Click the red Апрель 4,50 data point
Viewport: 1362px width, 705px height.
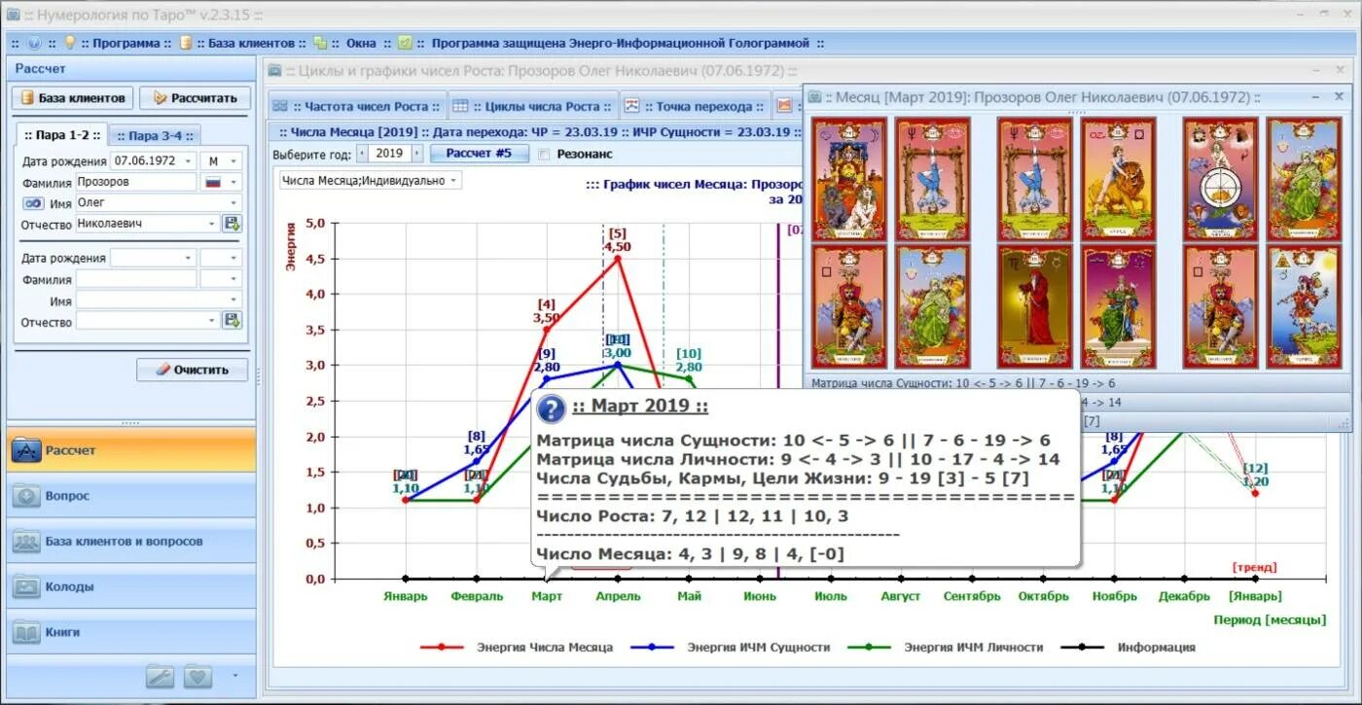(x=617, y=258)
